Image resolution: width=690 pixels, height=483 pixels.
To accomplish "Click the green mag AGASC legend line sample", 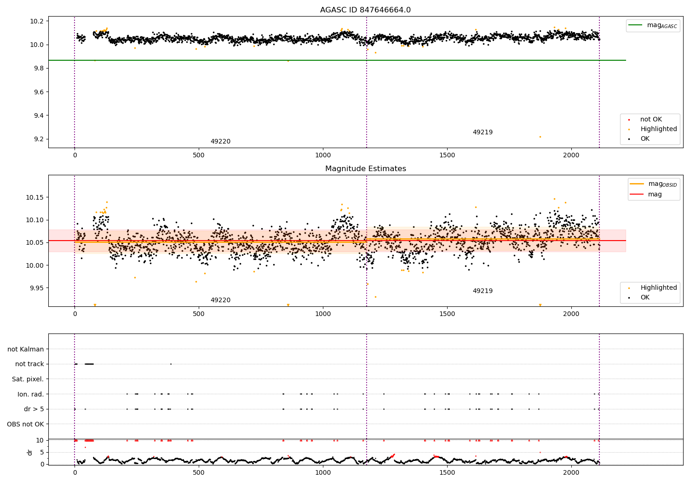I will 635,25.
